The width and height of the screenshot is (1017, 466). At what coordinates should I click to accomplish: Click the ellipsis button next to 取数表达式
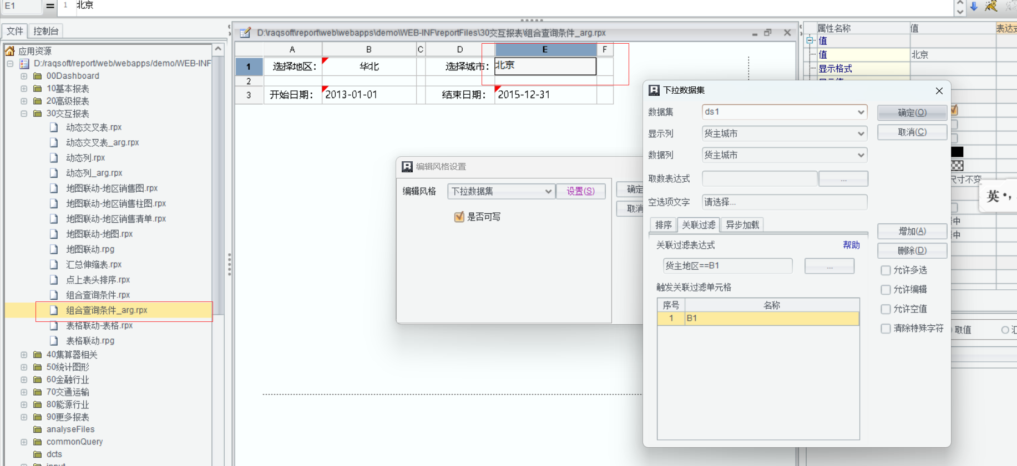pos(843,179)
